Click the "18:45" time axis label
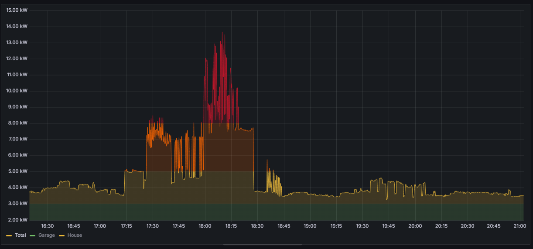533x249 pixels. click(284, 226)
